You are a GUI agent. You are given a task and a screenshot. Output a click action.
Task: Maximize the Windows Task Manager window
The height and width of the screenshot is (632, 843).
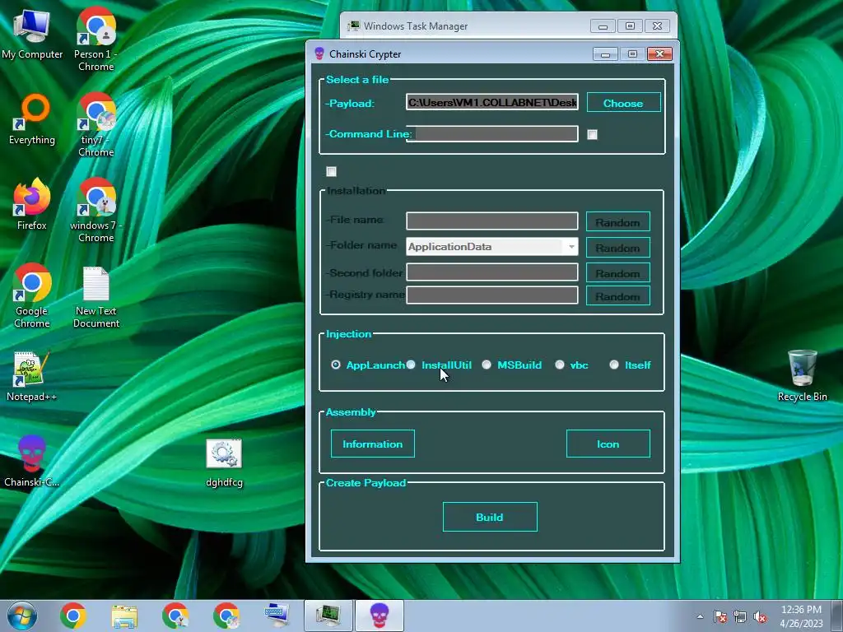pos(630,26)
